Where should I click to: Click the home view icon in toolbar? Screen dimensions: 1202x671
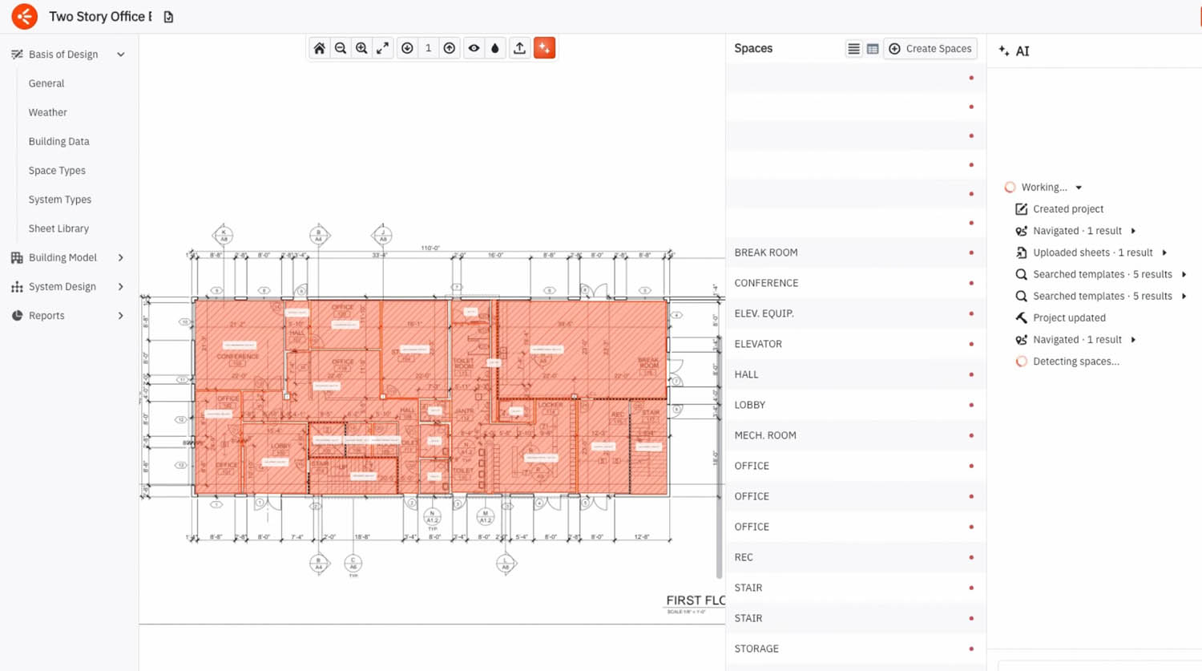[319, 48]
